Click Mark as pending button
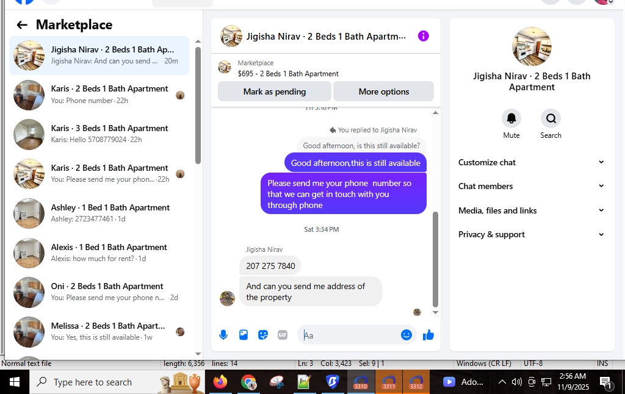Viewport: 625px width, 394px height. click(x=275, y=91)
